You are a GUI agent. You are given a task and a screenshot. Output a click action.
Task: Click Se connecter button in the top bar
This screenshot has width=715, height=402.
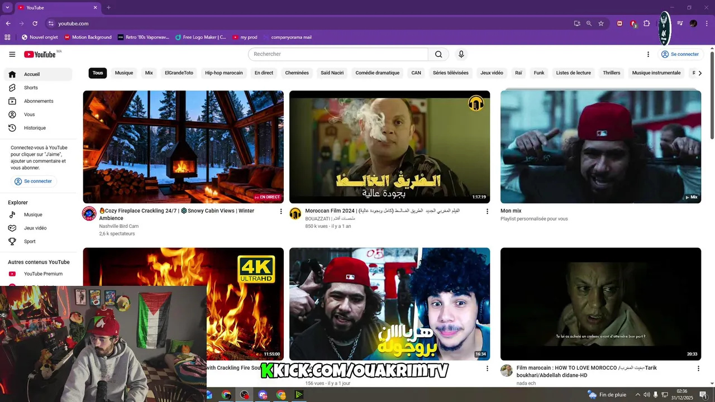[x=680, y=54]
